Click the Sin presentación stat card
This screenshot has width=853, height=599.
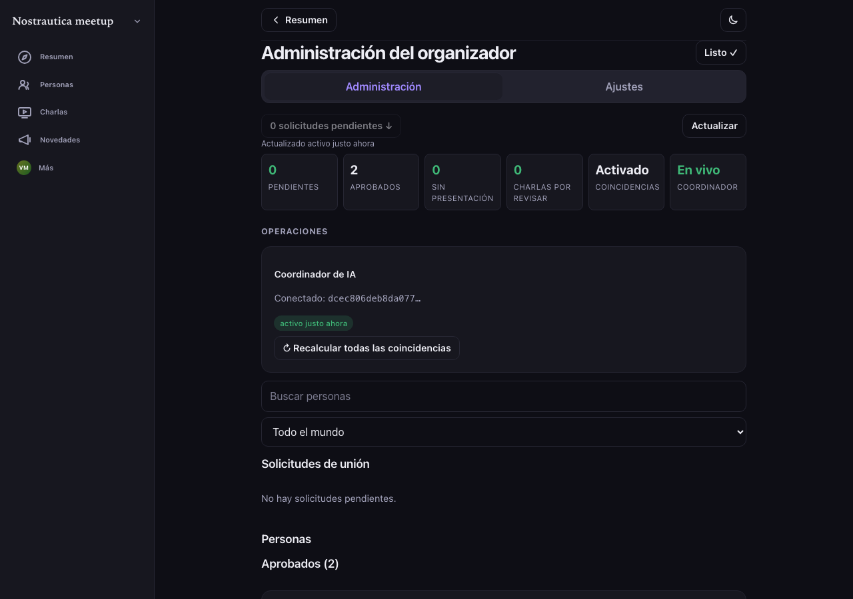462,182
